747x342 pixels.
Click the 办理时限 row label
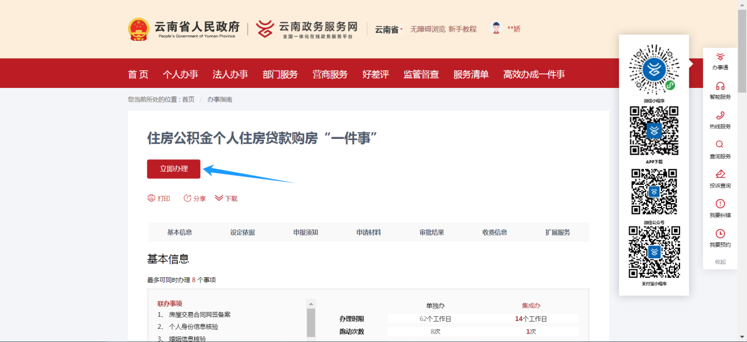pos(352,319)
